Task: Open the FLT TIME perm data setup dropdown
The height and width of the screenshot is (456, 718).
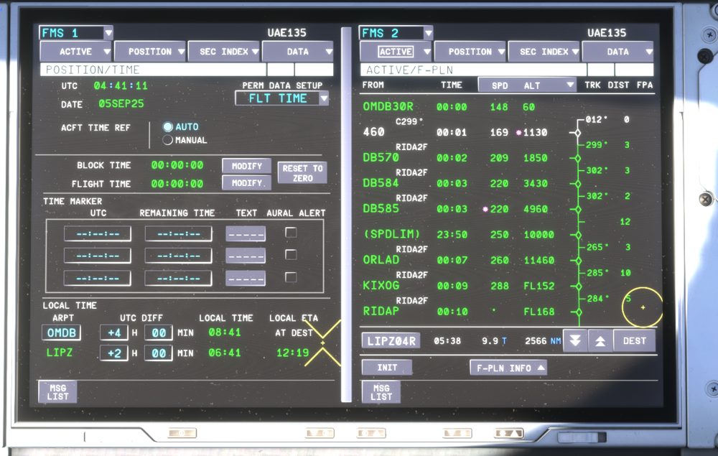Action: pyautogui.click(x=282, y=98)
